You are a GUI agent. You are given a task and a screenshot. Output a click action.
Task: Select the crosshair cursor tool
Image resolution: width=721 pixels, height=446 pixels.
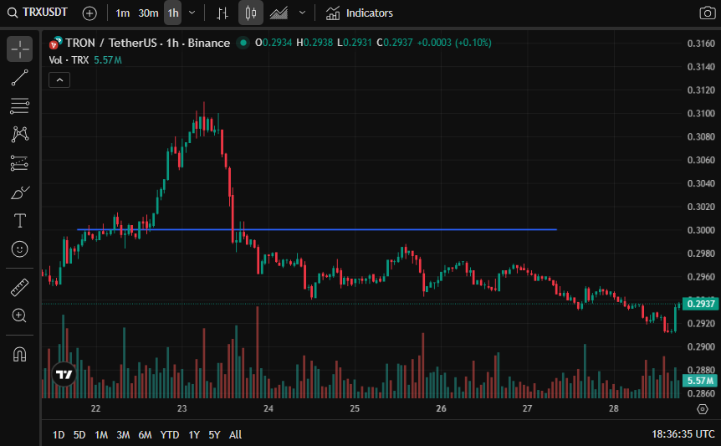[20, 49]
